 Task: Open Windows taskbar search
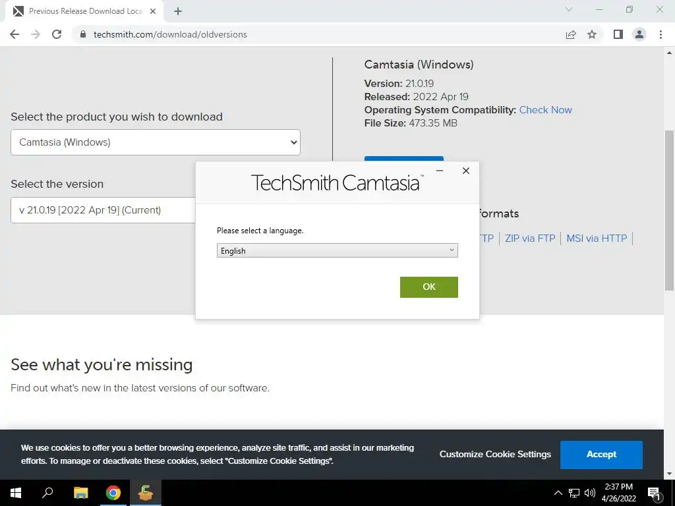coord(47,493)
